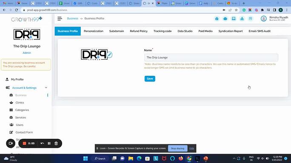Click the Users group icon
291x163 pixels.
pos(11,125)
